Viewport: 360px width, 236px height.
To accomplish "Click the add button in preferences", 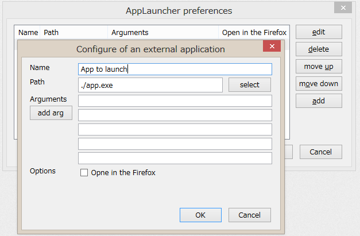I will click(x=319, y=101).
